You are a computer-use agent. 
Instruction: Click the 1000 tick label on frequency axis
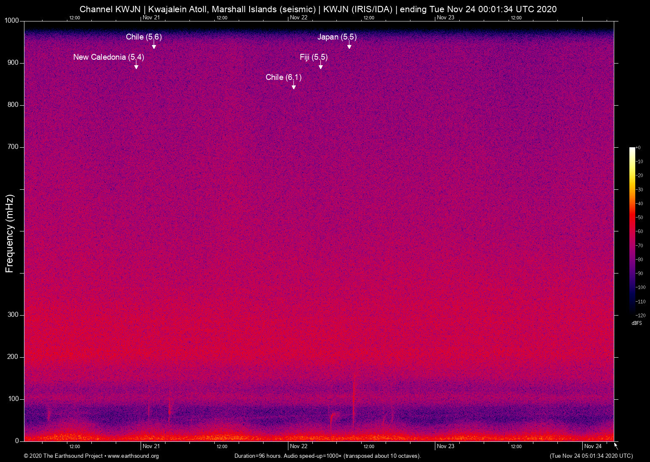click(x=12, y=21)
